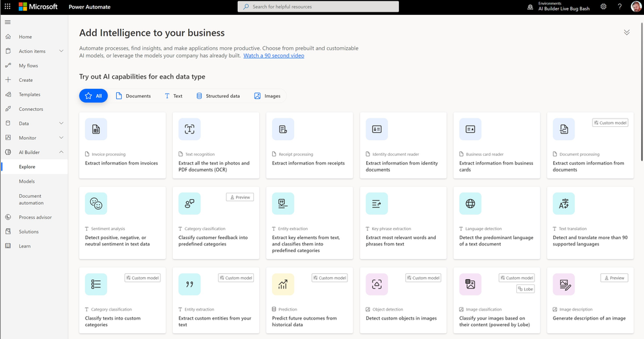Click the Key phrase extraction icon
This screenshot has height=339, width=644.
pos(376,204)
